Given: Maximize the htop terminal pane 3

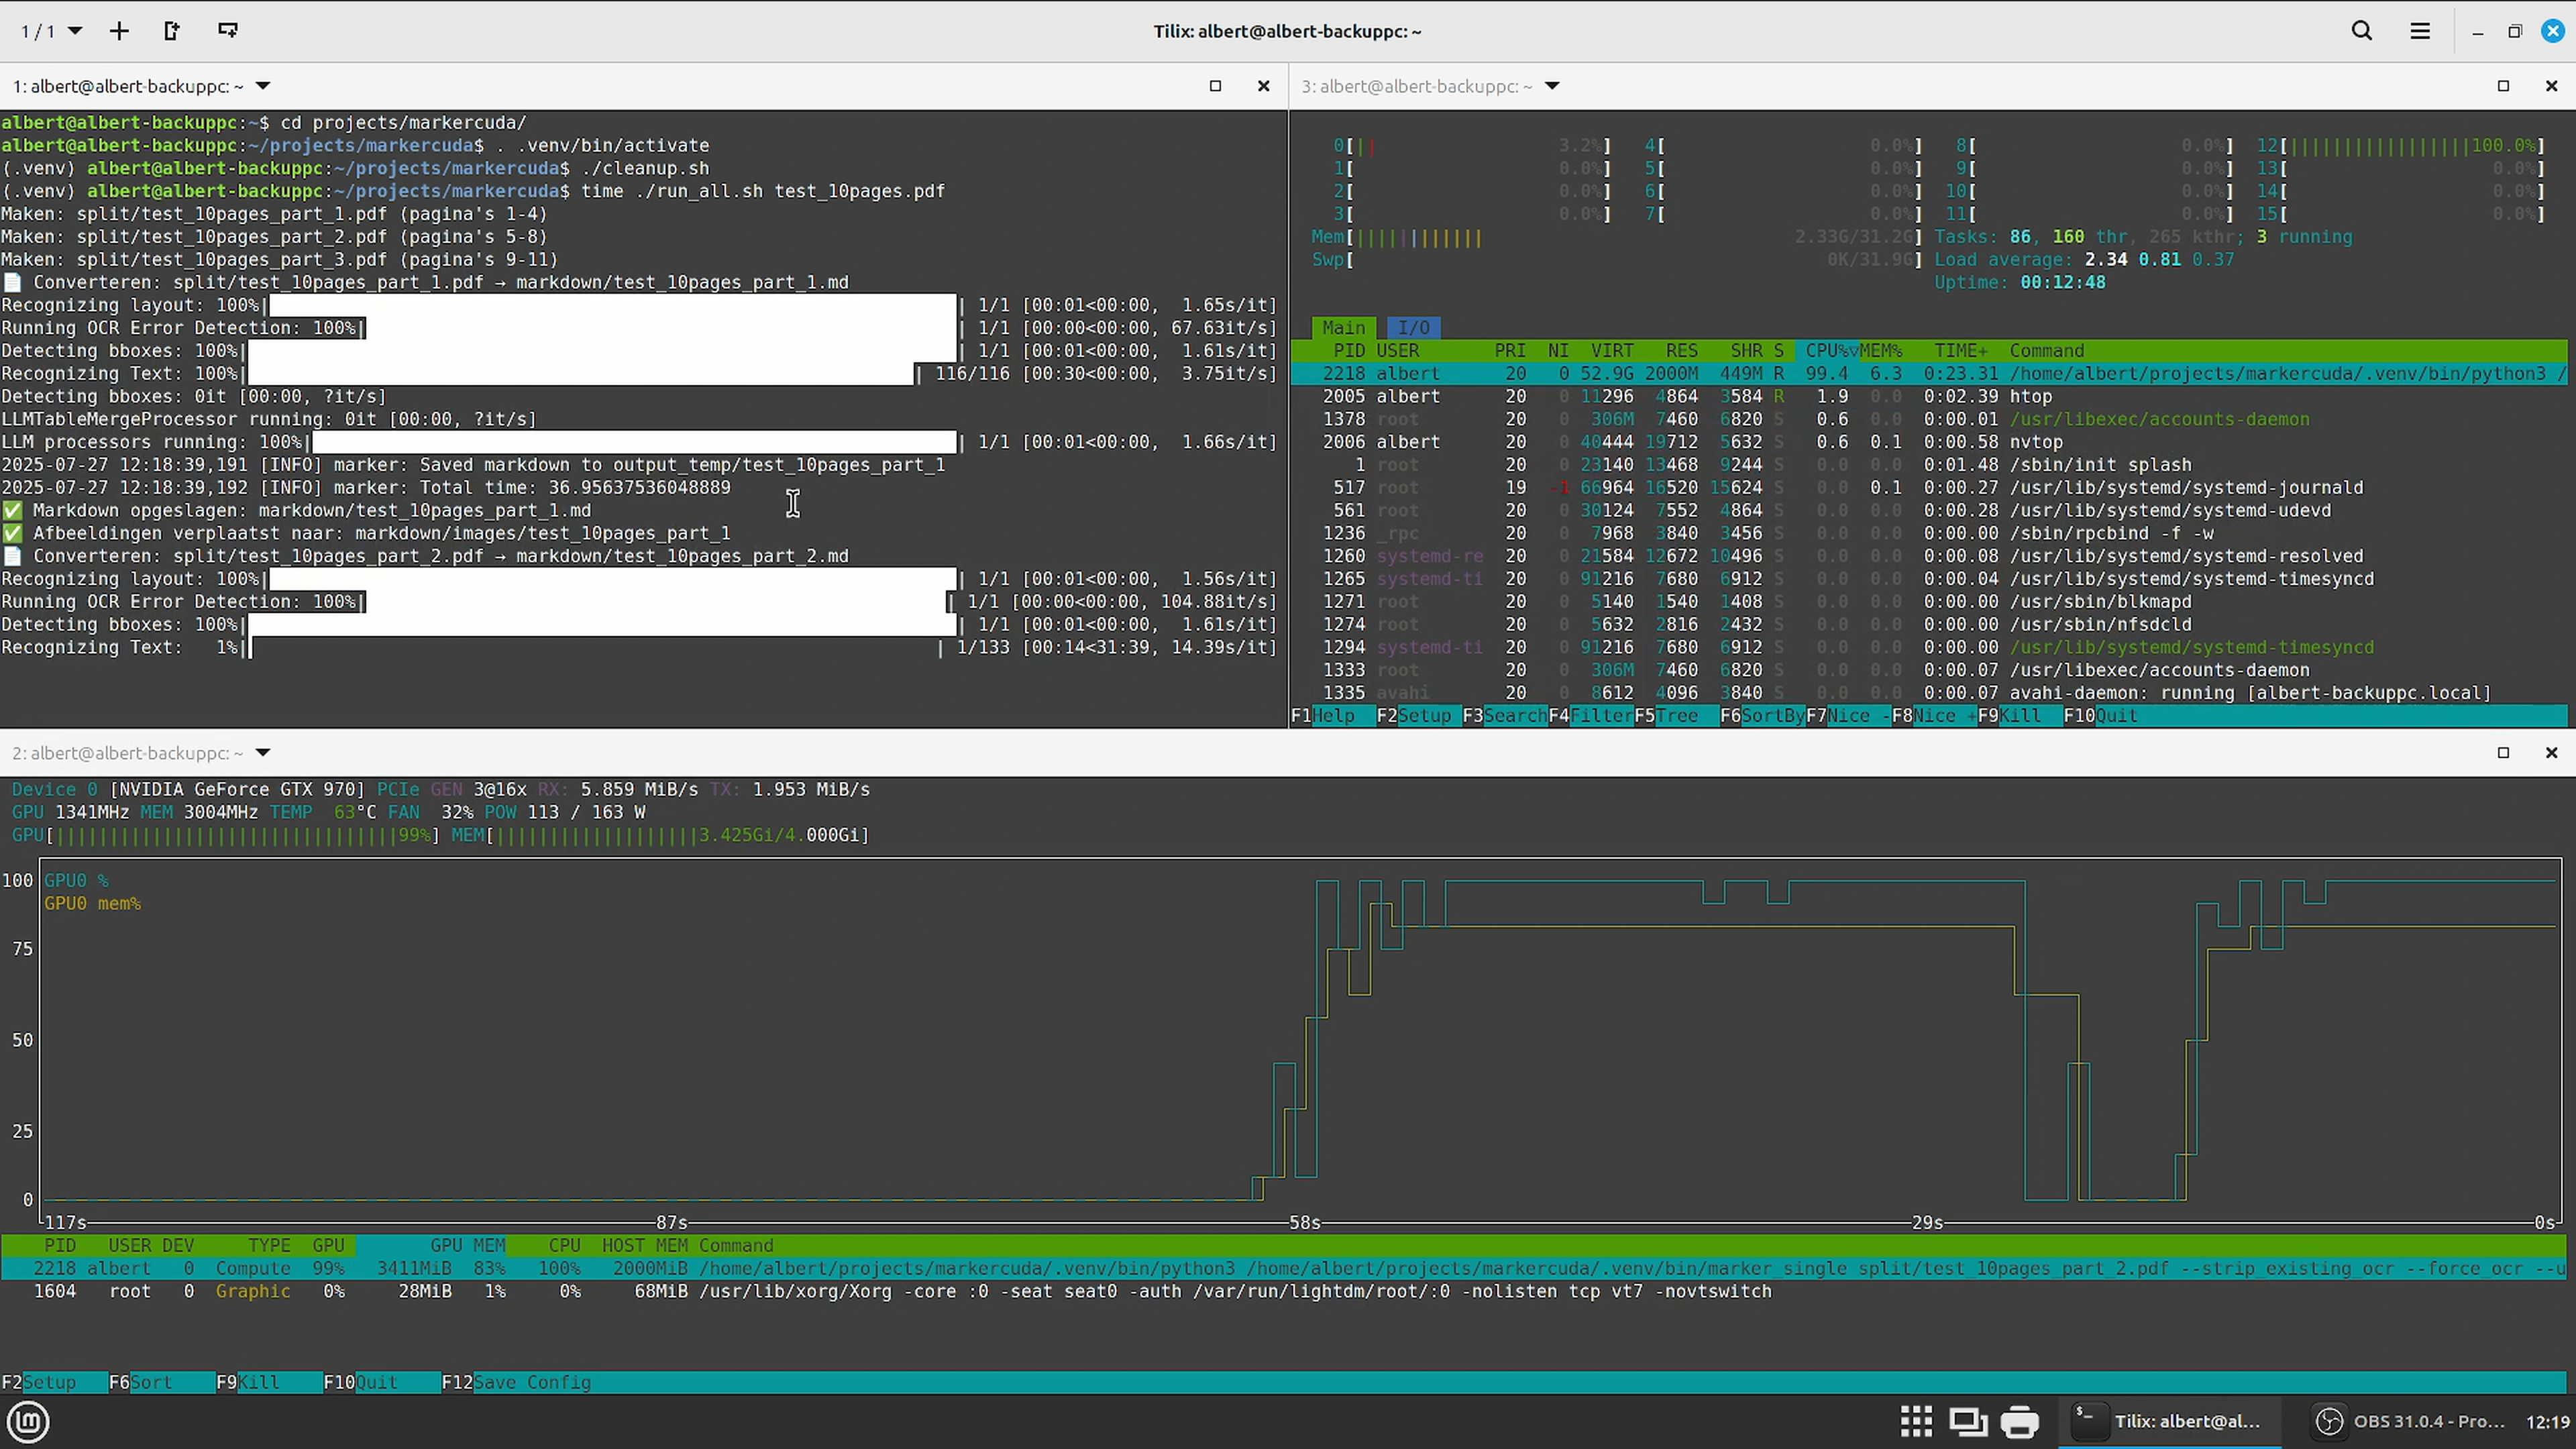Looking at the screenshot, I should pyautogui.click(x=2503, y=86).
